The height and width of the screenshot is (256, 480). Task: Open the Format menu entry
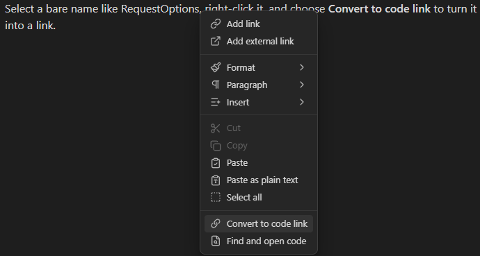pos(259,67)
